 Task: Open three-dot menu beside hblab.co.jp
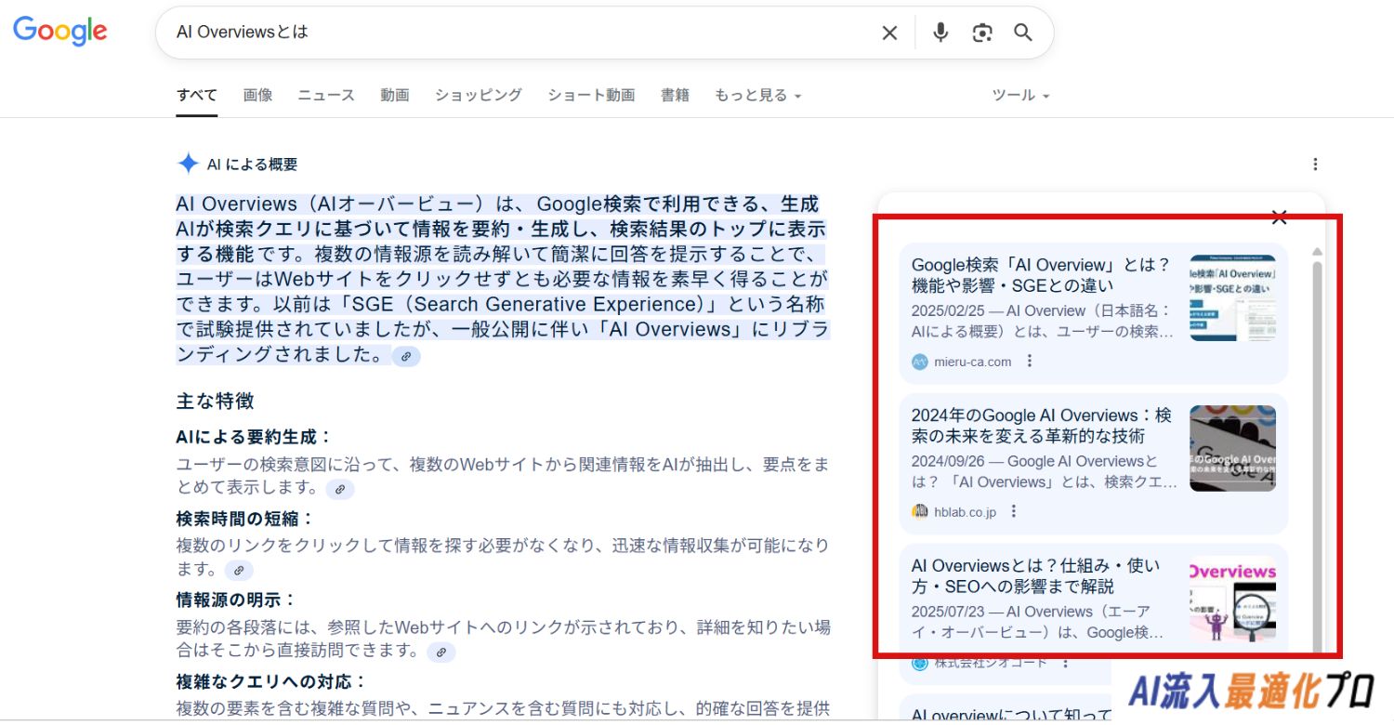pos(1014,511)
